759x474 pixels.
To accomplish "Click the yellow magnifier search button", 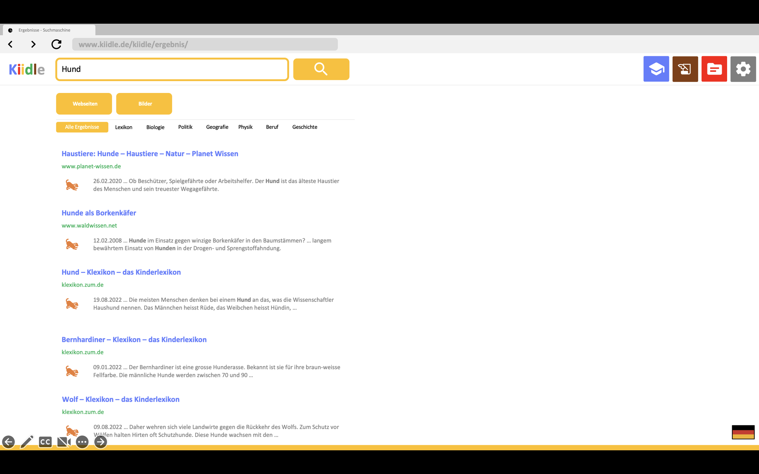I will click(321, 69).
